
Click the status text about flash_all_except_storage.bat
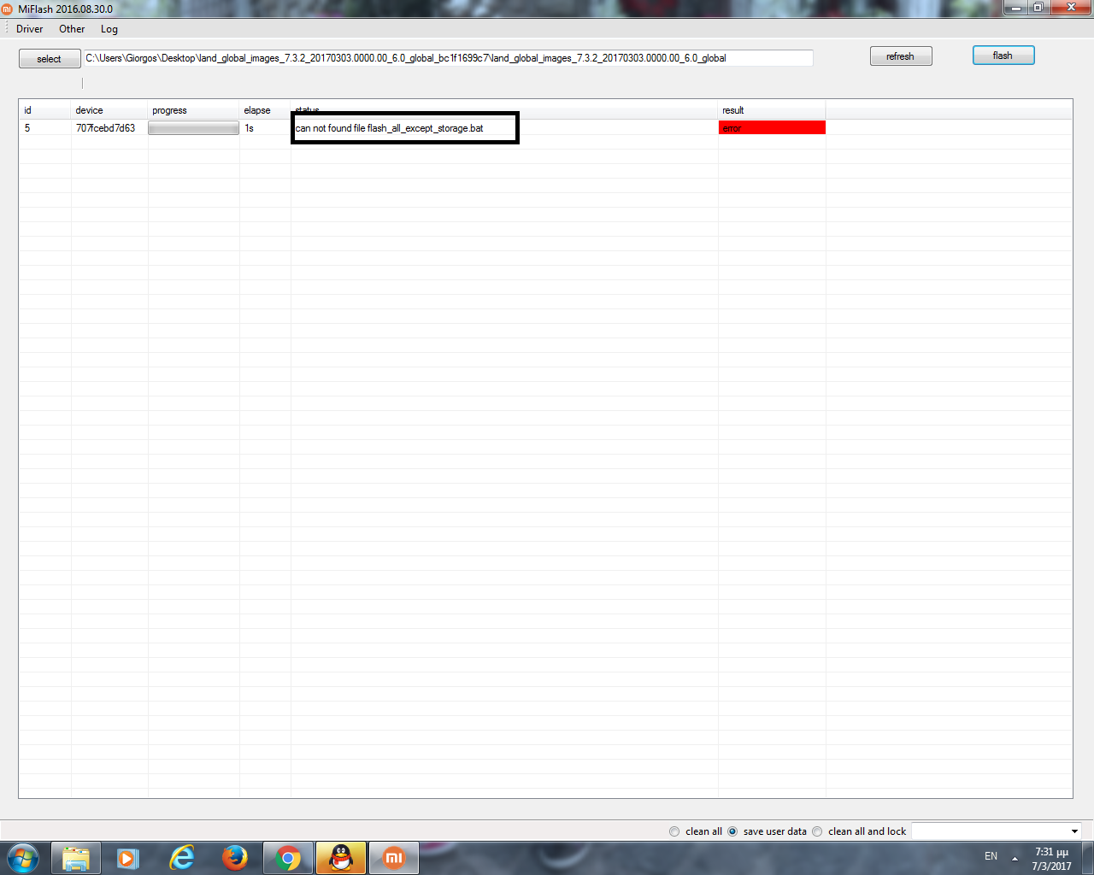[390, 128]
